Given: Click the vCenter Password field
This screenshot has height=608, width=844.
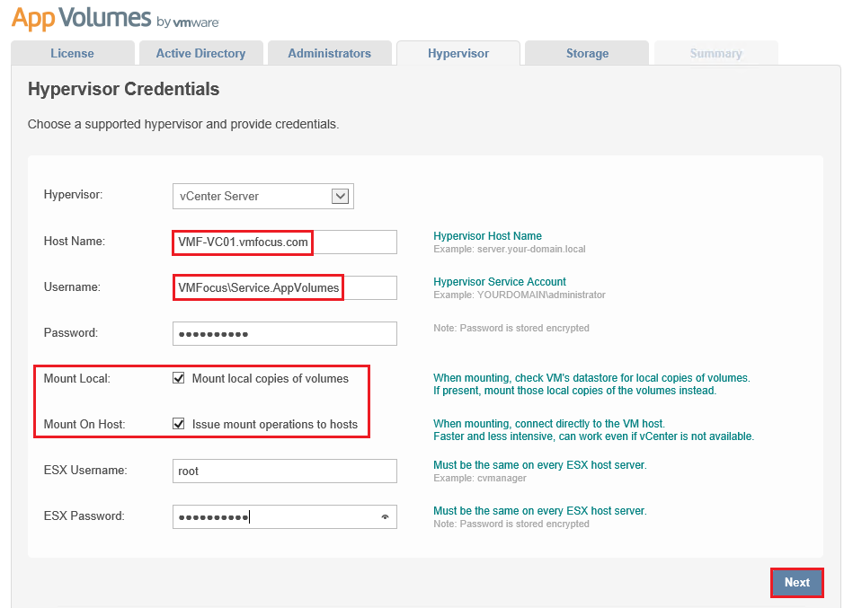Looking at the screenshot, I should (284, 333).
